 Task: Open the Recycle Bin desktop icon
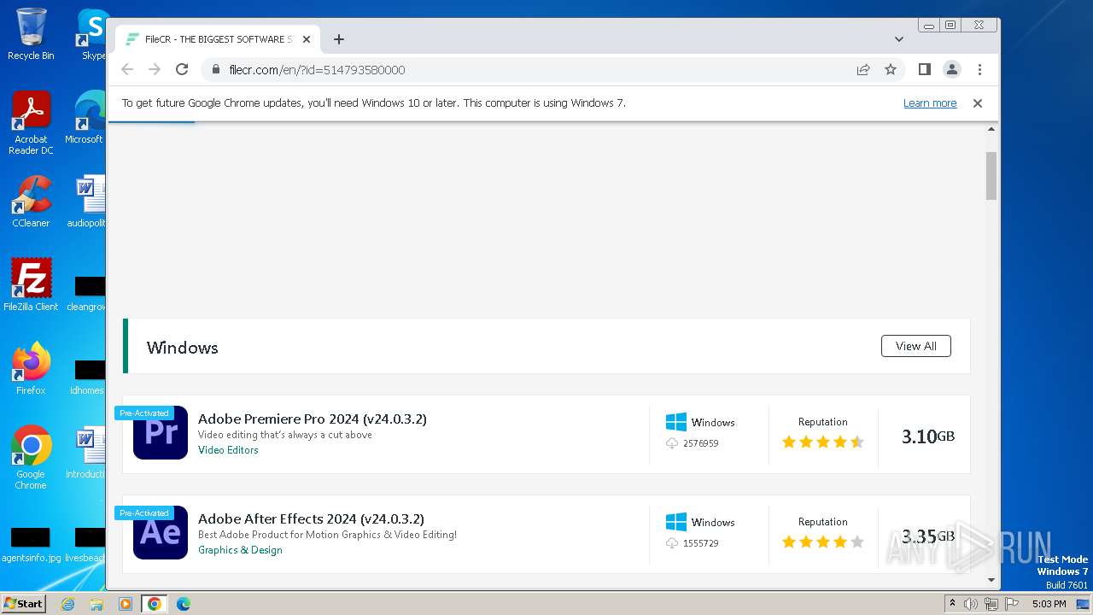[x=31, y=34]
